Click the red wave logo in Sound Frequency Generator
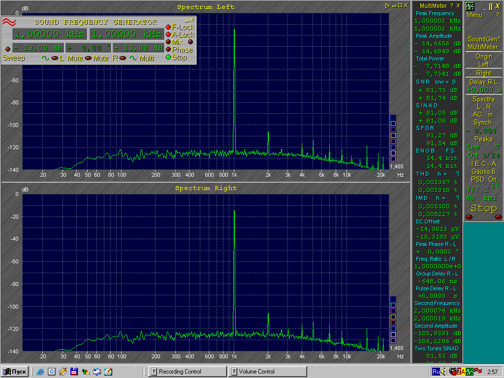This screenshot has width=504, height=378. point(9,23)
